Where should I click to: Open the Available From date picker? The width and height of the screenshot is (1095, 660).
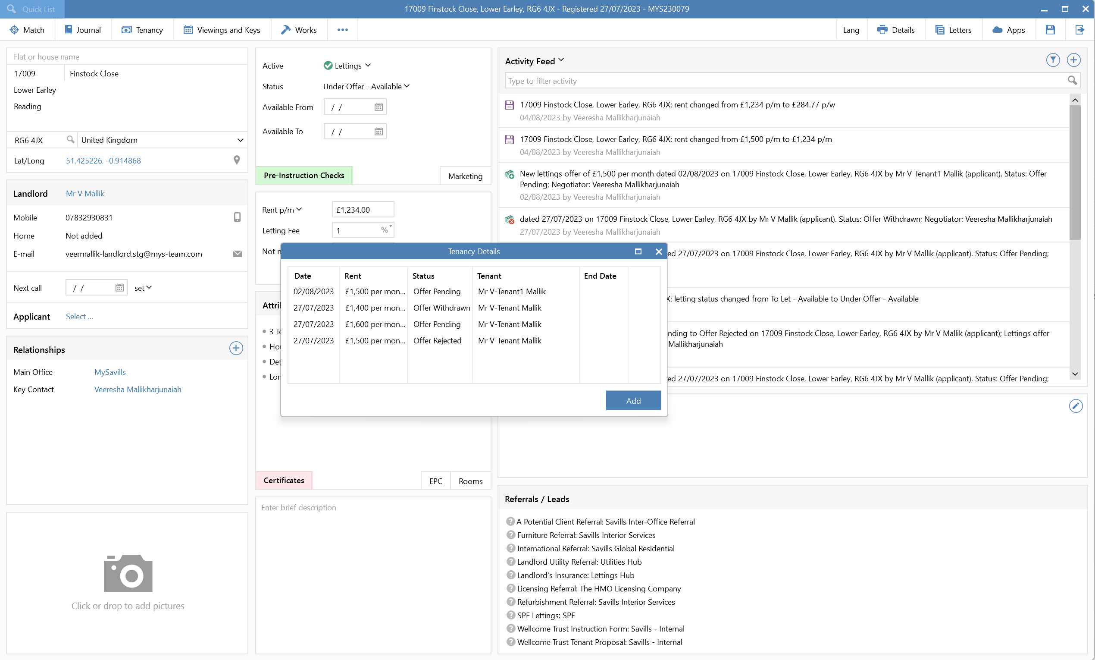click(378, 107)
